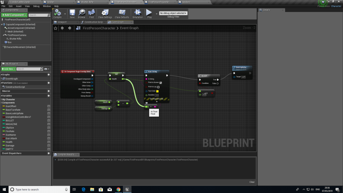This screenshot has width=343, height=193.
Task: Add an Event Dispatcher with plus icon
Action: [49, 153]
